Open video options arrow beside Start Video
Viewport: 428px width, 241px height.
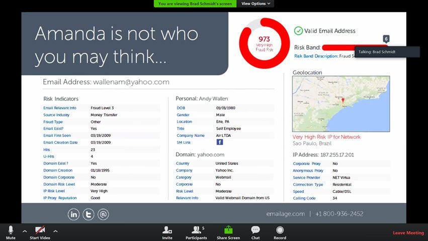(x=55, y=231)
